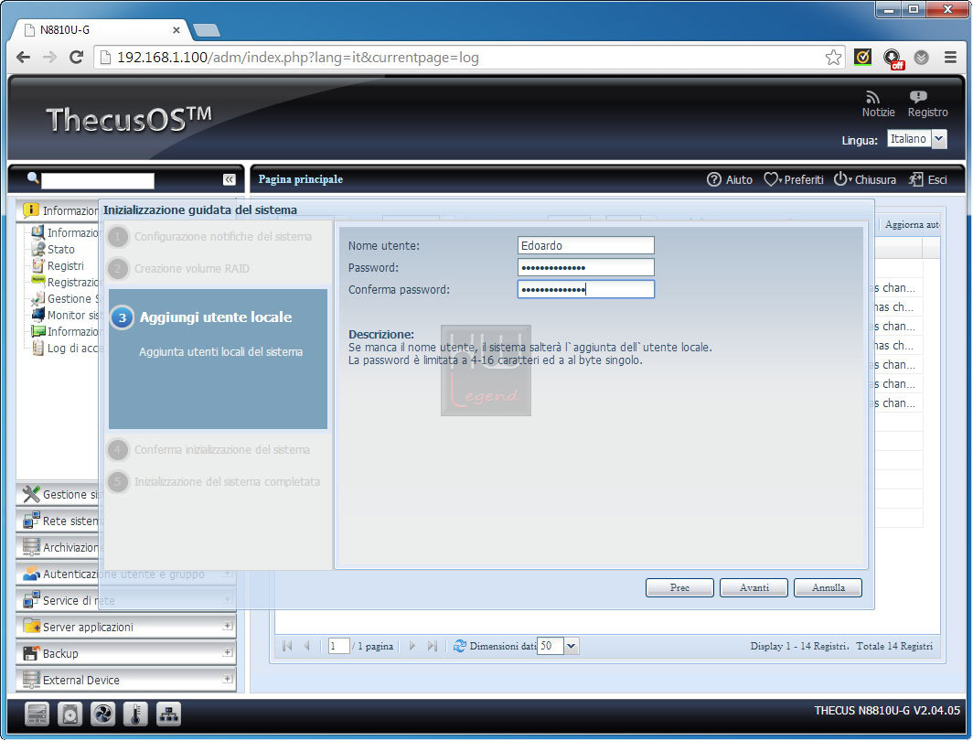Select Registri in the sidebar tree

coord(65,265)
